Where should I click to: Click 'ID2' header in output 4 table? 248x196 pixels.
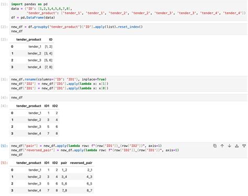55,106
